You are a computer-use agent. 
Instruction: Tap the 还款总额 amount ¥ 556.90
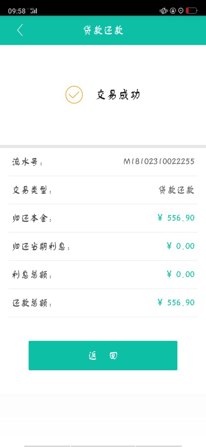pyautogui.click(x=176, y=303)
